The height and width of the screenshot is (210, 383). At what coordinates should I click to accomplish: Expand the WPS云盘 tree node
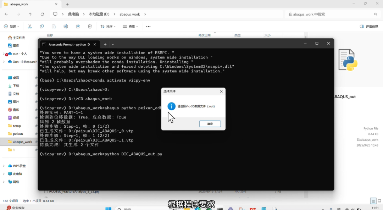(x=4, y=166)
